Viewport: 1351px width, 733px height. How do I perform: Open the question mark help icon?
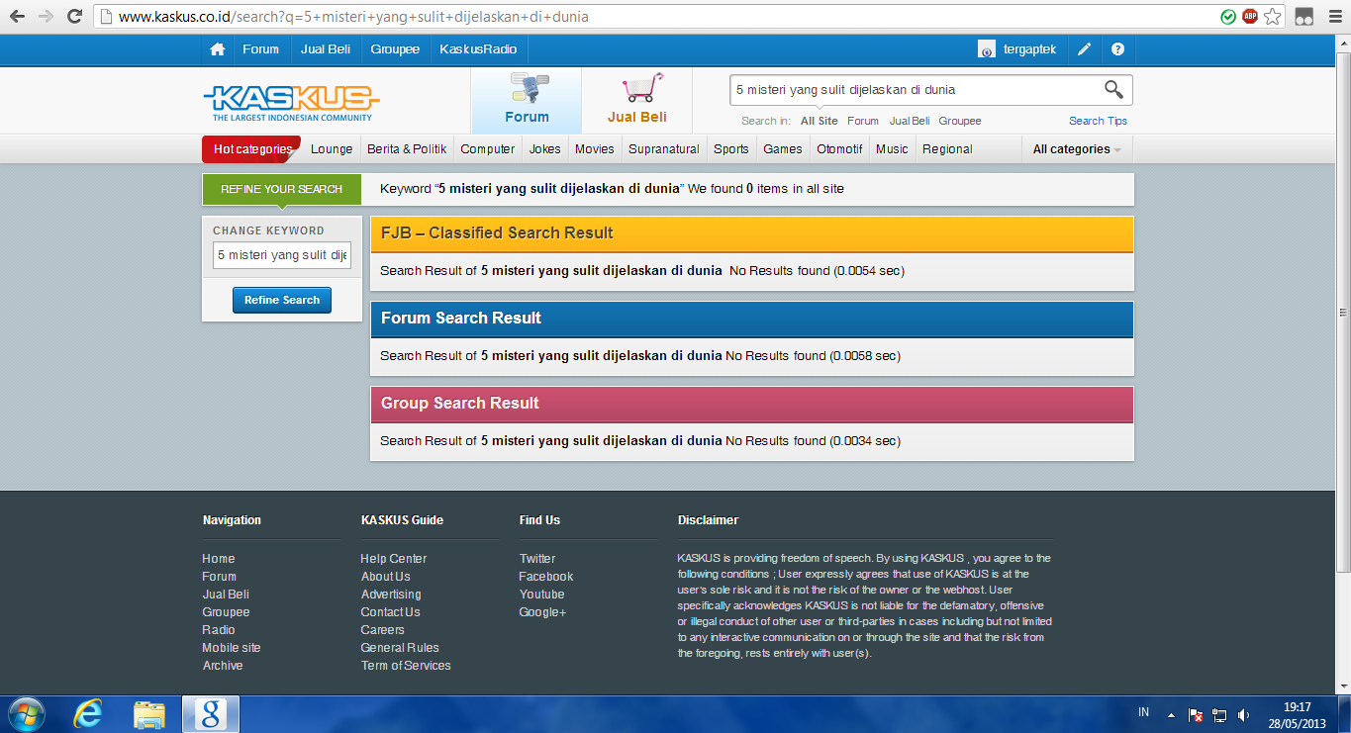click(x=1117, y=49)
